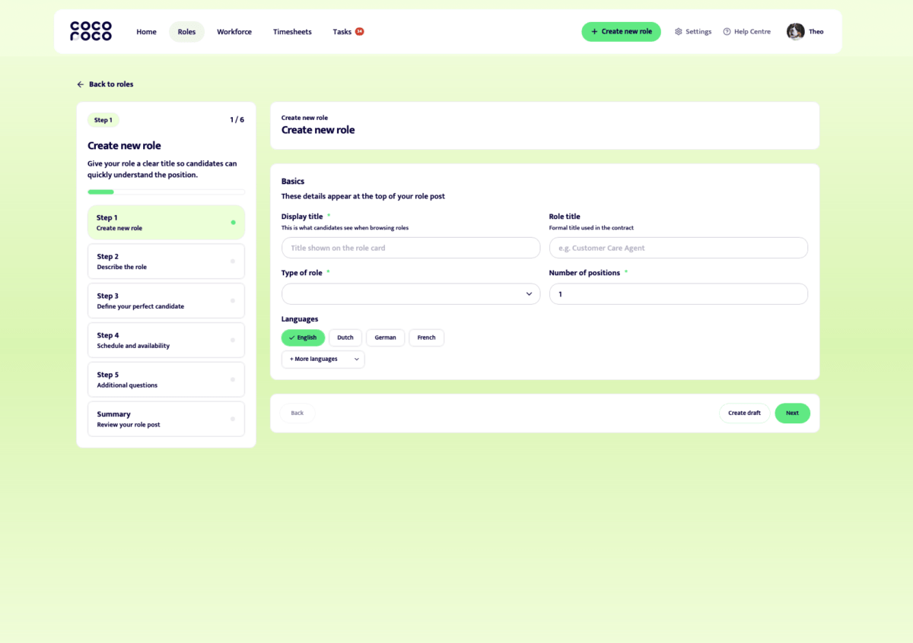
Task: Enable the German language chip
Action: 385,337
